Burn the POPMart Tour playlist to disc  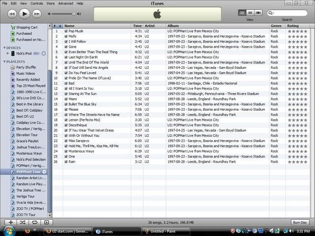coord(300,222)
